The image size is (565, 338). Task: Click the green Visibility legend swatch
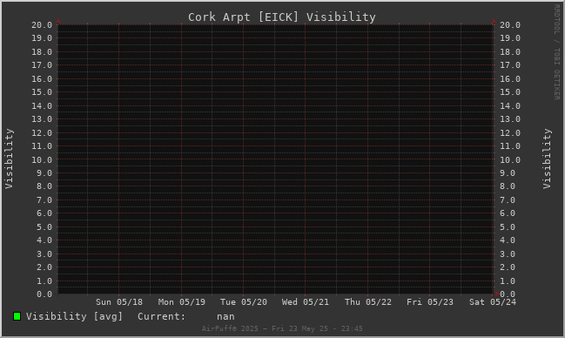pyautogui.click(x=17, y=316)
